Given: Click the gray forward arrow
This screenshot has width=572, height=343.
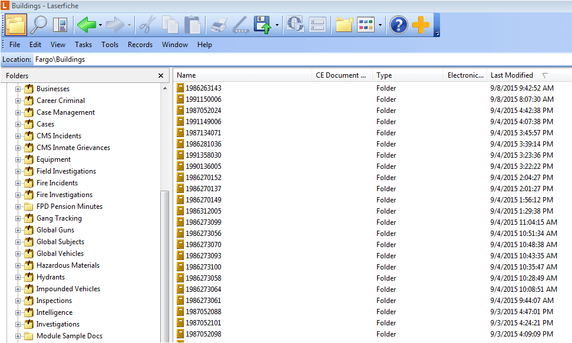Looking at the screenshot, I should click(115, 25).
